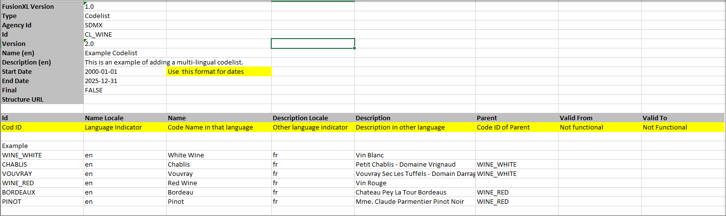Click the "Description Locale" column header cell
726x216 pixels.
point(312,118)
